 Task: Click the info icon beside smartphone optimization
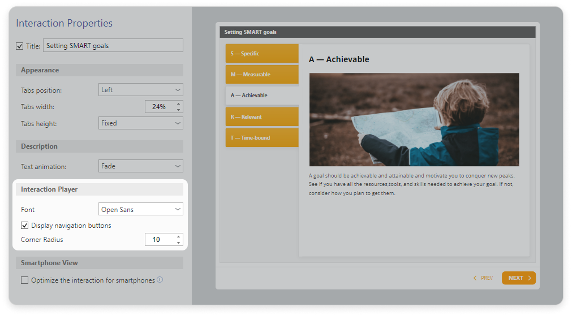[x=160, y=280]
